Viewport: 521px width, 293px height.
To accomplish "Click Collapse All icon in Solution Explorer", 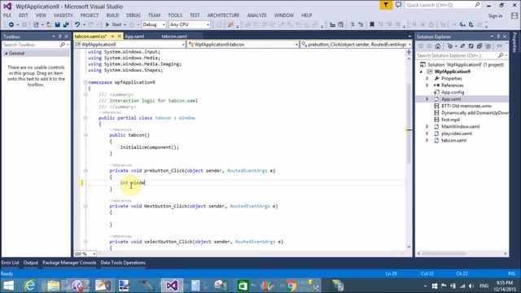I will pyautogui.click(x=479, y=46).
